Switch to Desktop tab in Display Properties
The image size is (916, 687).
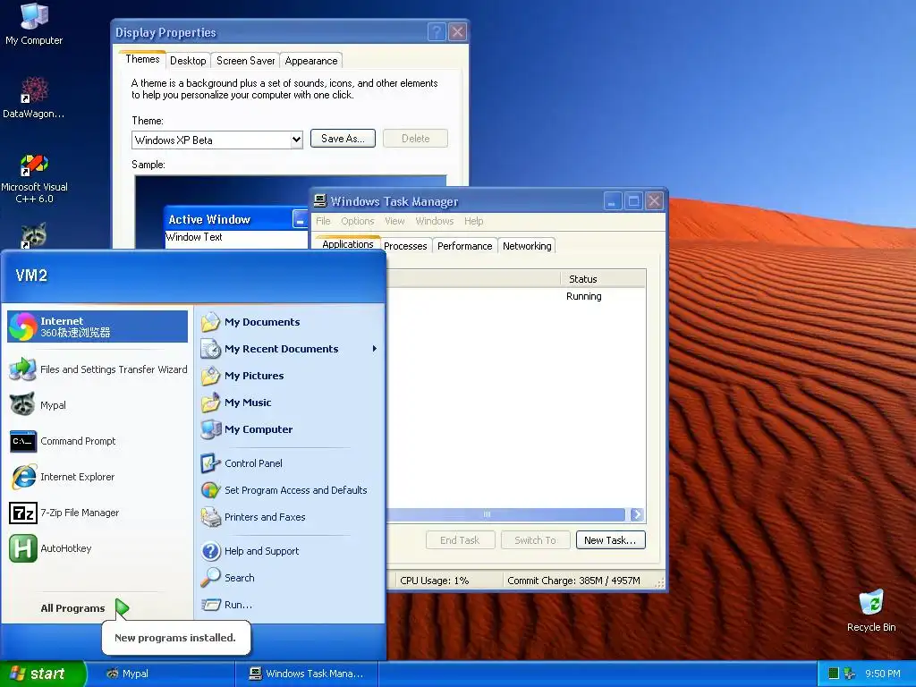click(x=188, y=61)
